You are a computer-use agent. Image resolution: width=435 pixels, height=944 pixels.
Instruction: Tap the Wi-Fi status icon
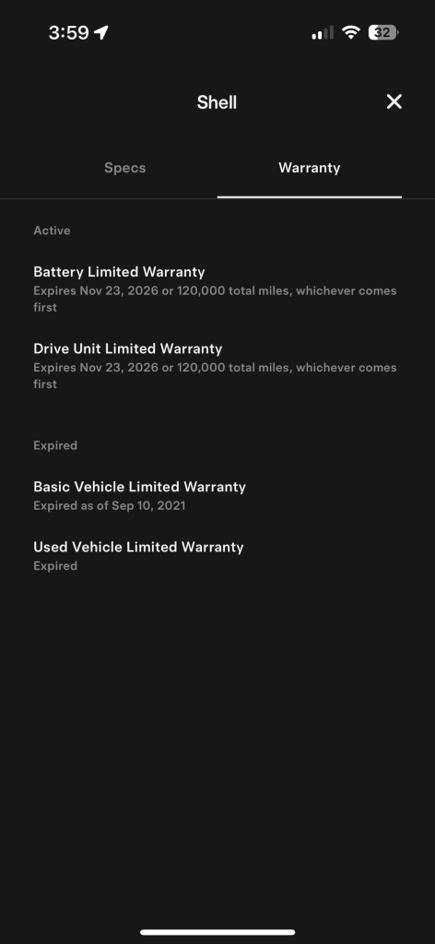tap(350, 32)
